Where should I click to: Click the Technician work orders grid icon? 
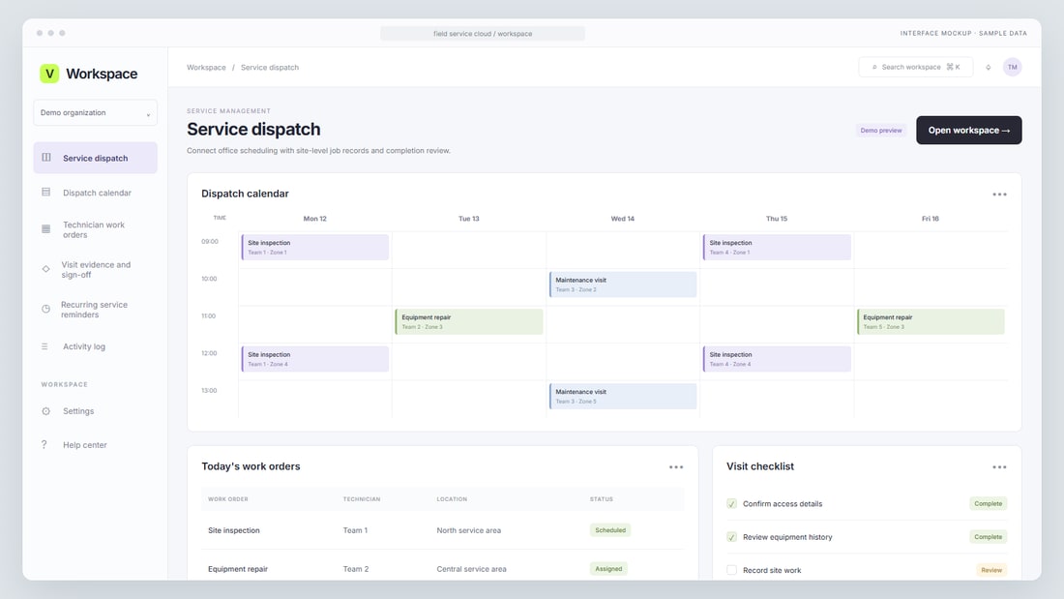pyautogui.click(x=46, y=229)
